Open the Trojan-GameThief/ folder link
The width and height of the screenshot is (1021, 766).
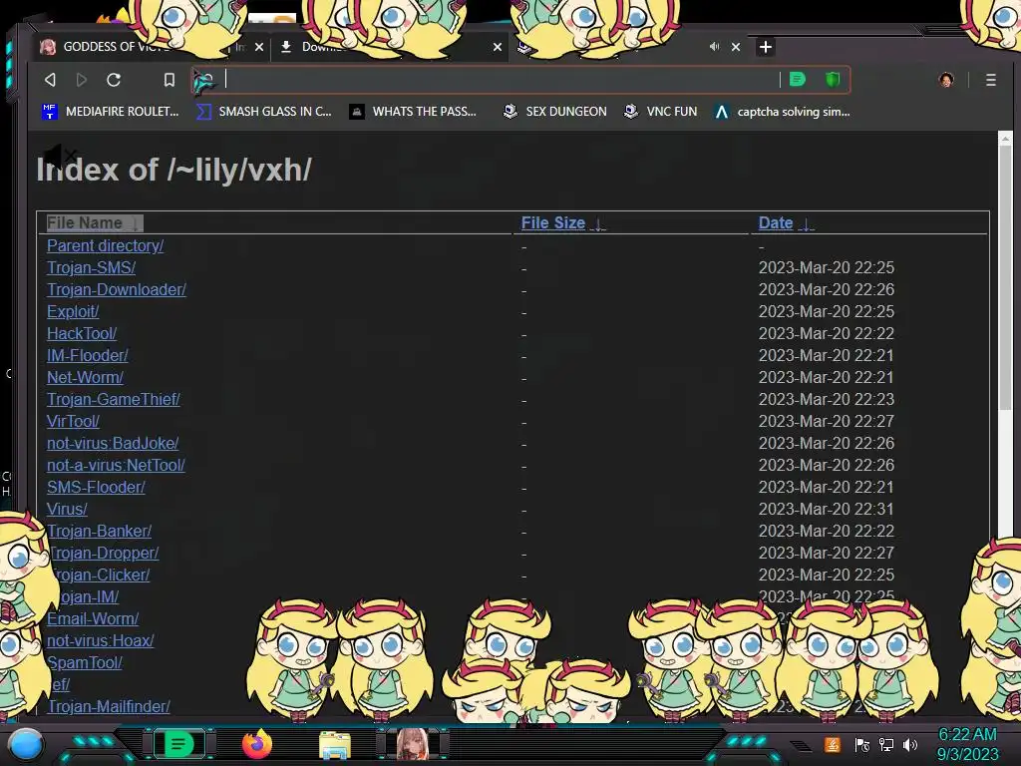point(114,399)
